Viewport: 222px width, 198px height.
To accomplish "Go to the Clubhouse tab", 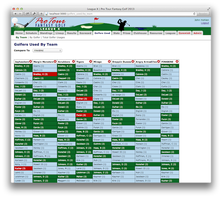I will [140, 33].
